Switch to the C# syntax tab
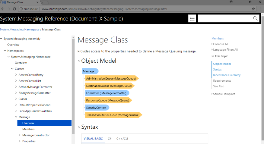264x144 pixels. (110, 139)
